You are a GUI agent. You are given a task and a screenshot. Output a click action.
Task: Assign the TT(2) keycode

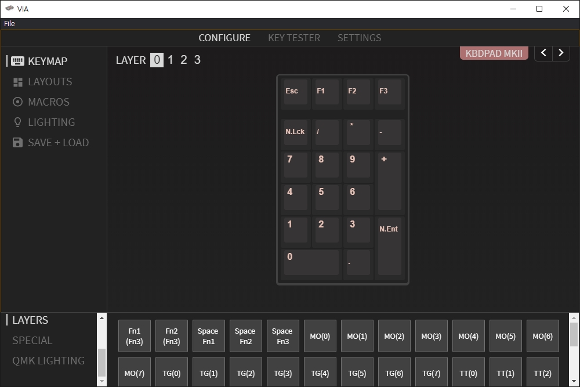click(543, 372)
